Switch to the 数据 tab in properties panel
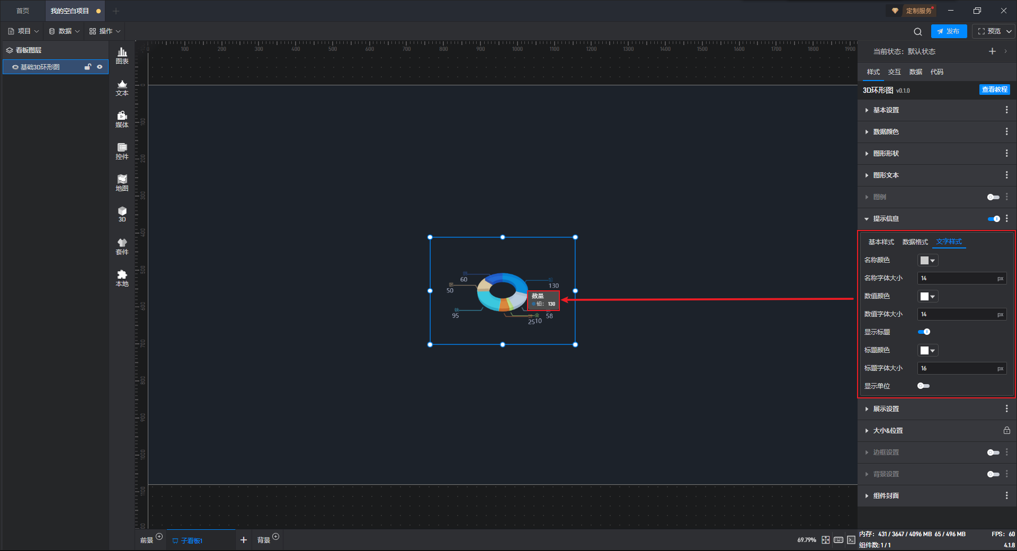 tap(915, 72)
